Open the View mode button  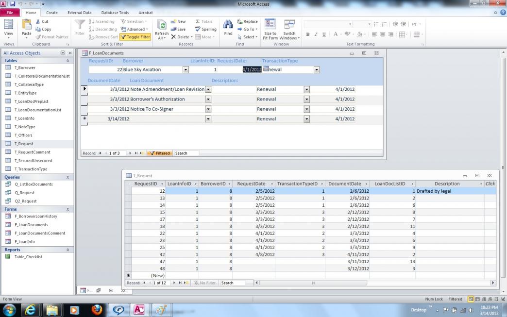pyautogui.click(x=8, y=29)
